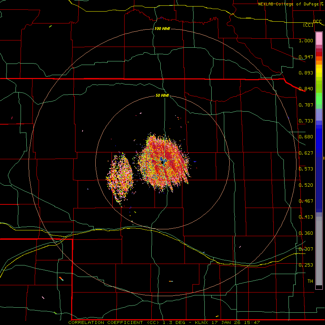Select the 0.520 scale value
The height and width of the screenshot is (325, 325).
point(306,185)
